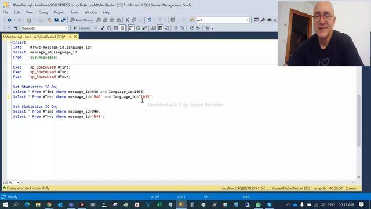
Task: Close the NVarchar.sql tab
Action: pos(75,37)
